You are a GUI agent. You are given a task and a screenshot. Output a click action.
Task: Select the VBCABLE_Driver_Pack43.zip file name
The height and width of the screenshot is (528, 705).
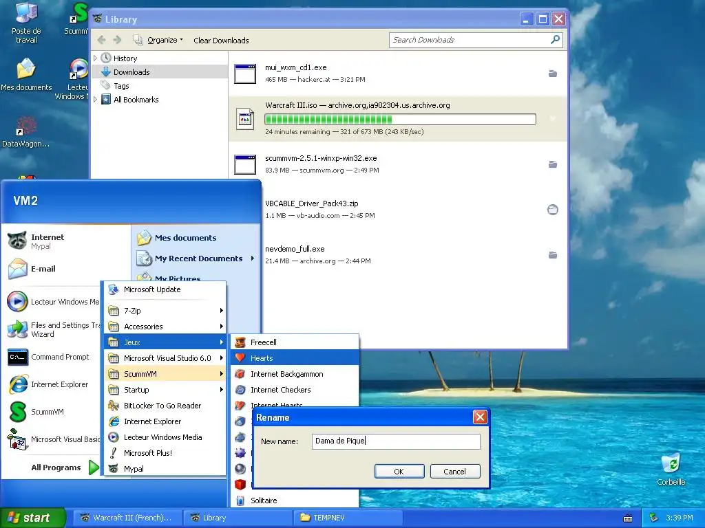(312, 203)
